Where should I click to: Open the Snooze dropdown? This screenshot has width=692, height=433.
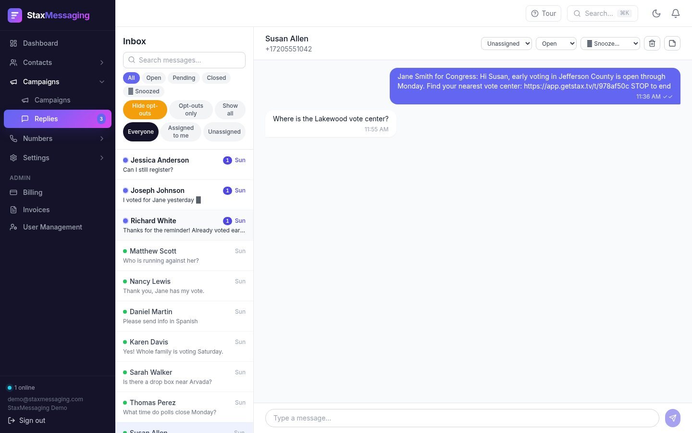tap(610, 43)
